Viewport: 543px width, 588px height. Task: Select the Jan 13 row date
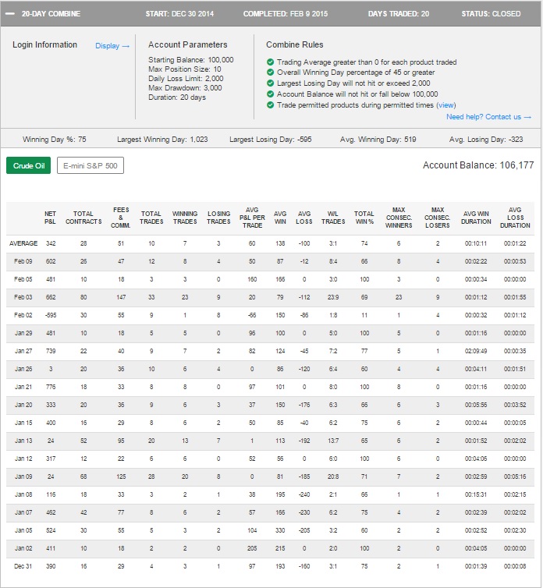(x=23, y=441)
